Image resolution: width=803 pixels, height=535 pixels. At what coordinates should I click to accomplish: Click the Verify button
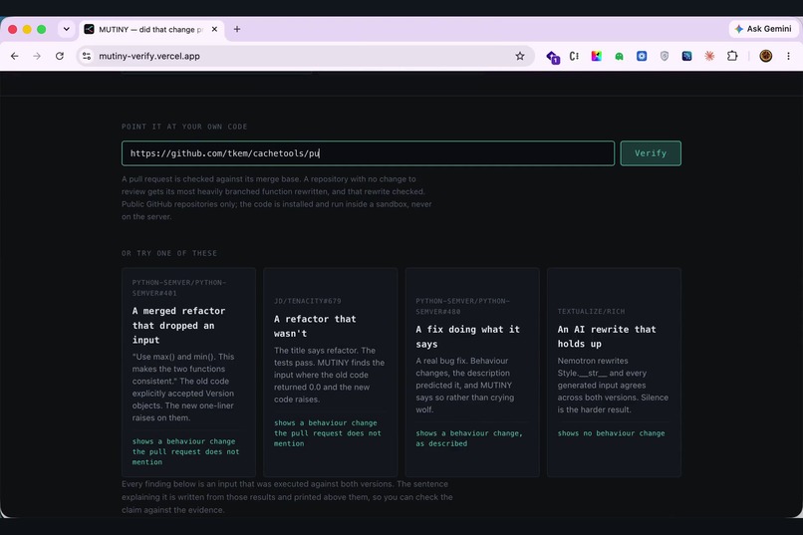651,153
